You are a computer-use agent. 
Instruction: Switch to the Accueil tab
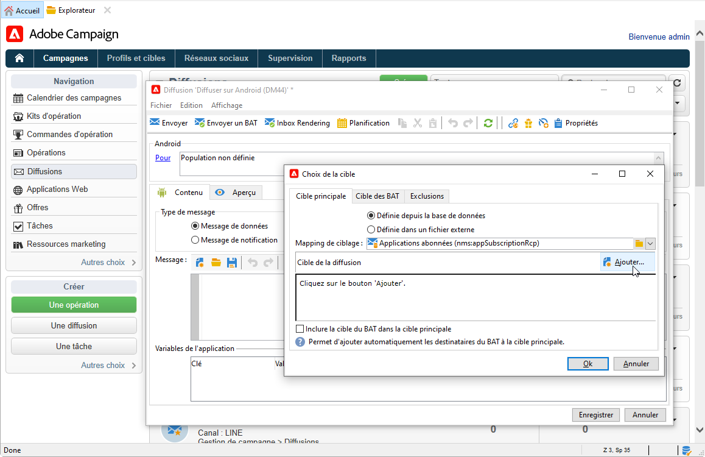pos(22,10)
